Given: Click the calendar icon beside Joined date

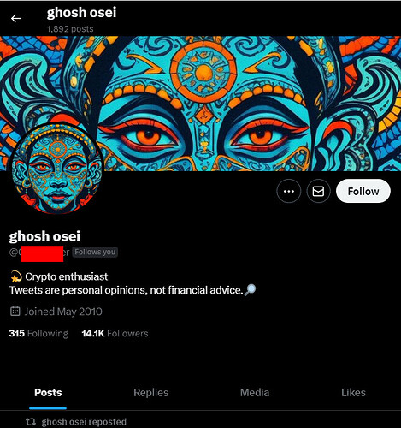Looking at the screenshot, I should [15, 312].
